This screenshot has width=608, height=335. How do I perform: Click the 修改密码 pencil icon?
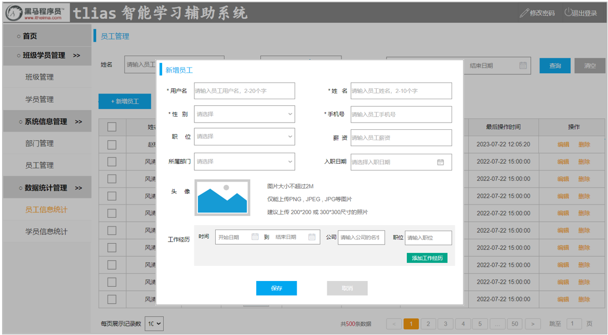[524, 13]
